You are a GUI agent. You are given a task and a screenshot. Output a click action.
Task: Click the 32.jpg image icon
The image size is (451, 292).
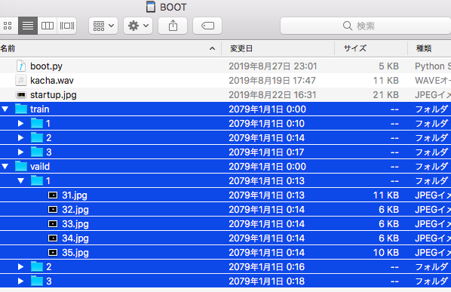pyautogui.click(x=53, y=210)
